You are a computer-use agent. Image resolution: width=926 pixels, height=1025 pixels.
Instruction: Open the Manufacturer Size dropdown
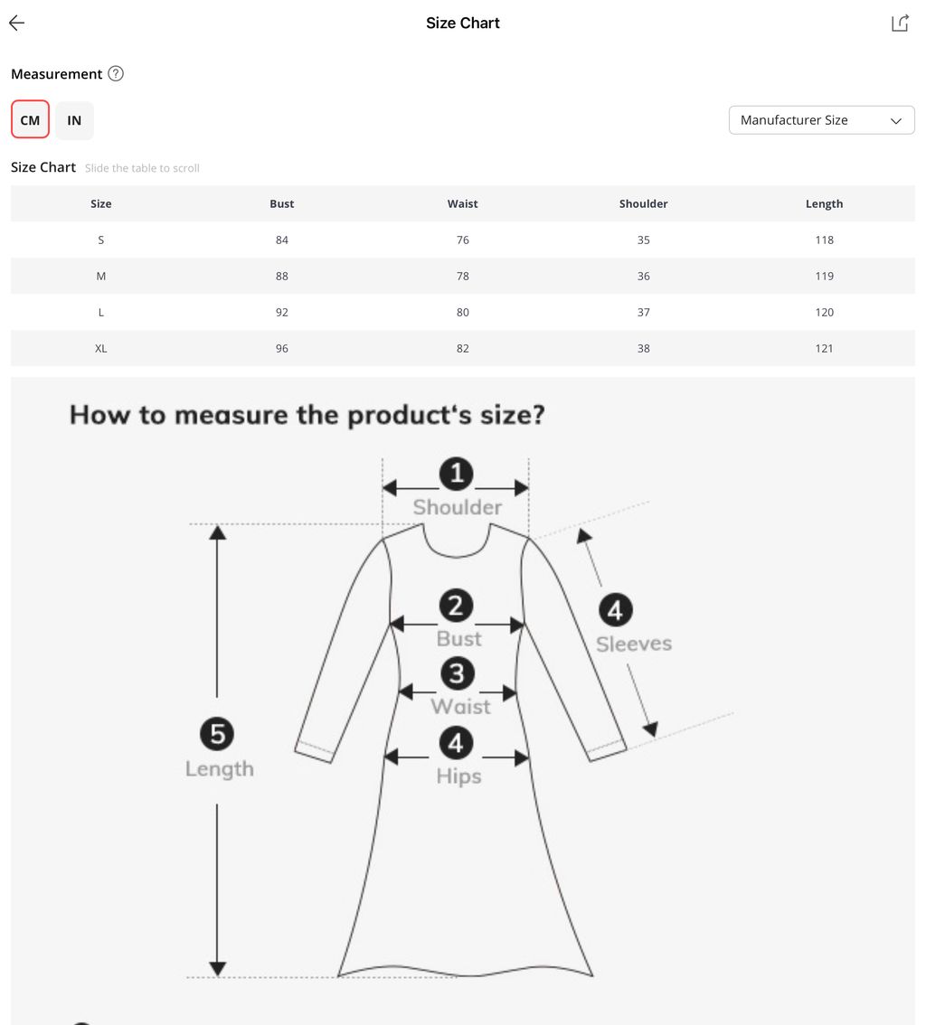[x=821, y=120]
